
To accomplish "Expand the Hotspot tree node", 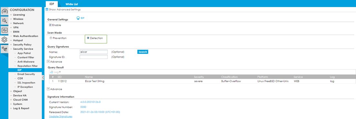I will [x=11, y=40].
